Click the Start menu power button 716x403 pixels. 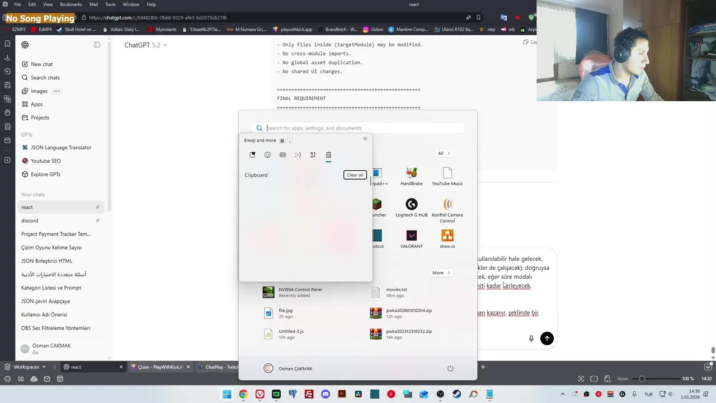[450, 368]
